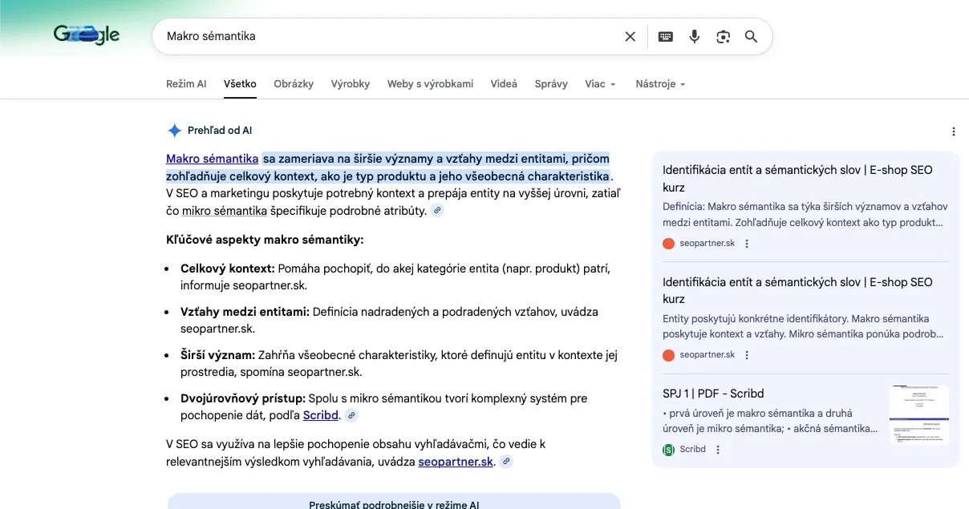Clear the search box text
The height and width of the screenshot is (509, 969).
click(x=630, y=37)
